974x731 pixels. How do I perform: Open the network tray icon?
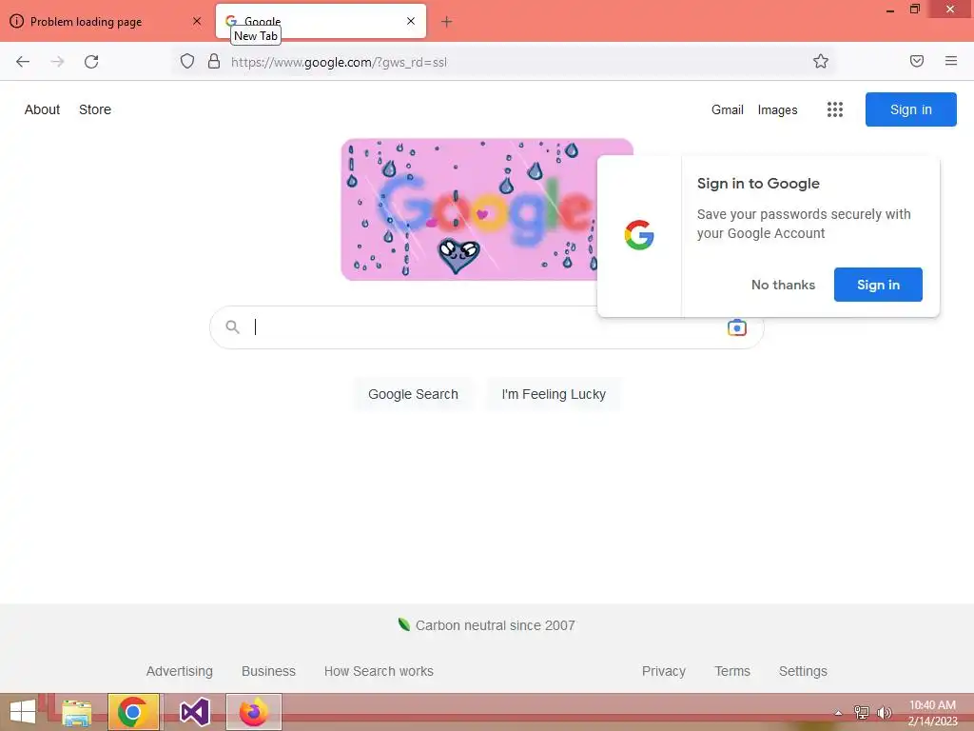pos(862,712)
